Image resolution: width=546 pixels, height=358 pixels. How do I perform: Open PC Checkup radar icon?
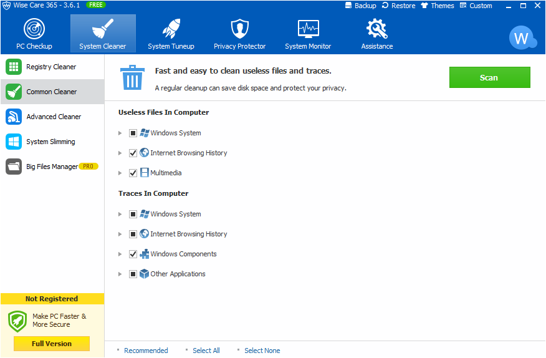point(34,29)
